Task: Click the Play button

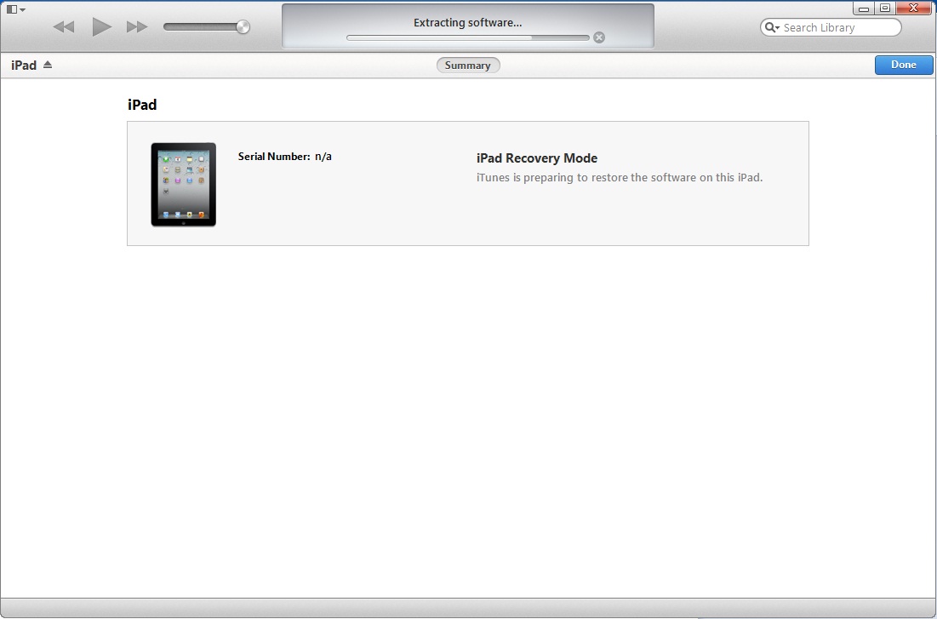Action: point(101,27)
